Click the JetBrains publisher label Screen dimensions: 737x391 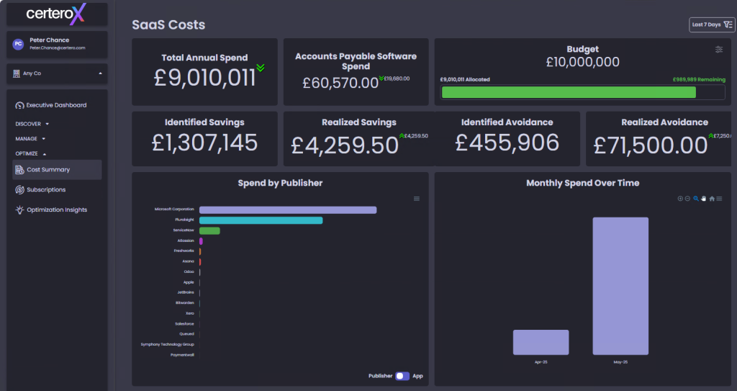tap(186, 292)
